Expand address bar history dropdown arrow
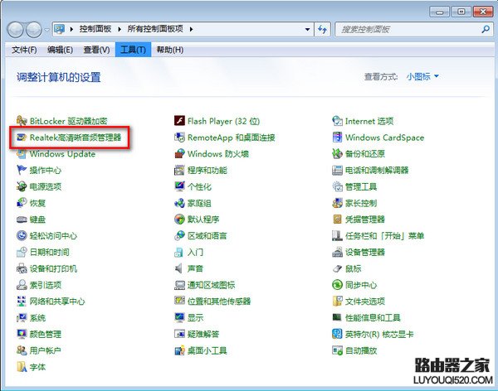 click(x=307, y=30)
